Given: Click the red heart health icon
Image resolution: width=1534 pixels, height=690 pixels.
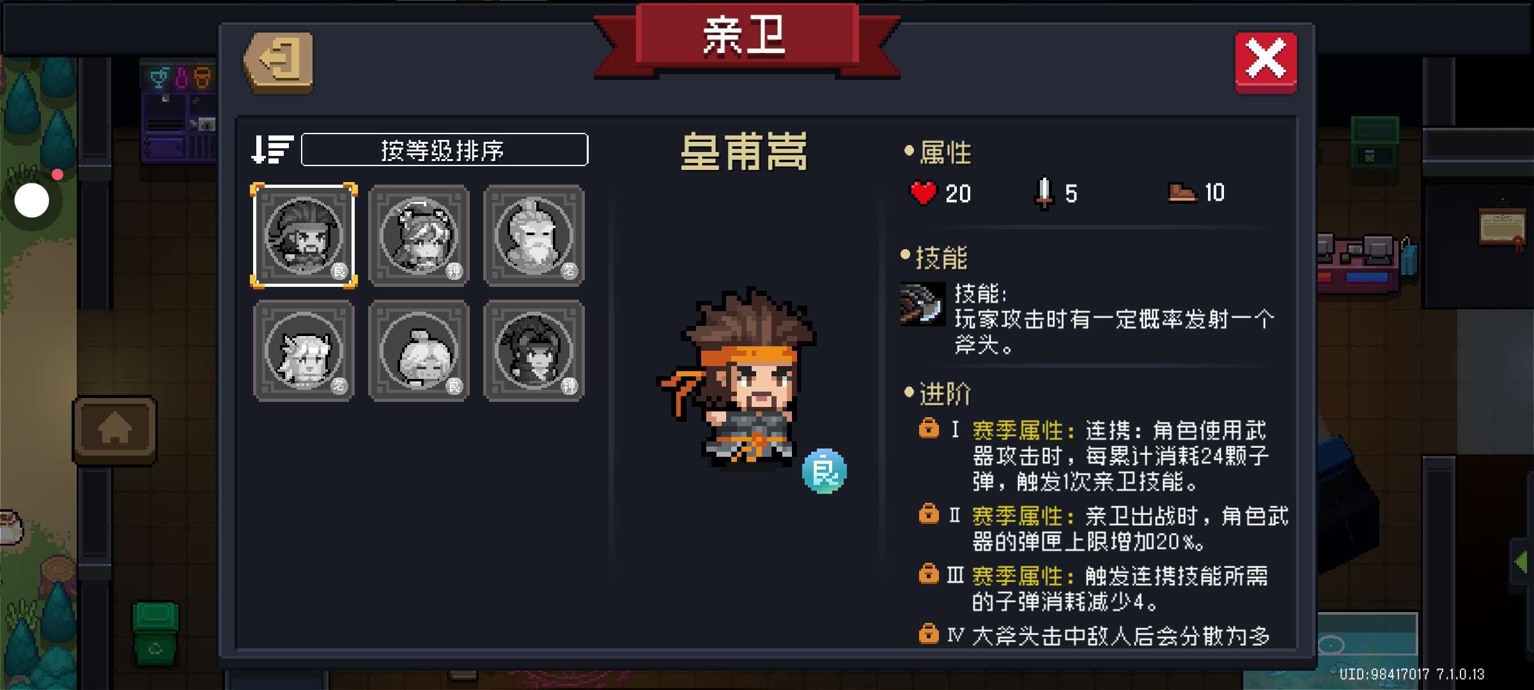Looking at the screenshot, I should [922, 193].
